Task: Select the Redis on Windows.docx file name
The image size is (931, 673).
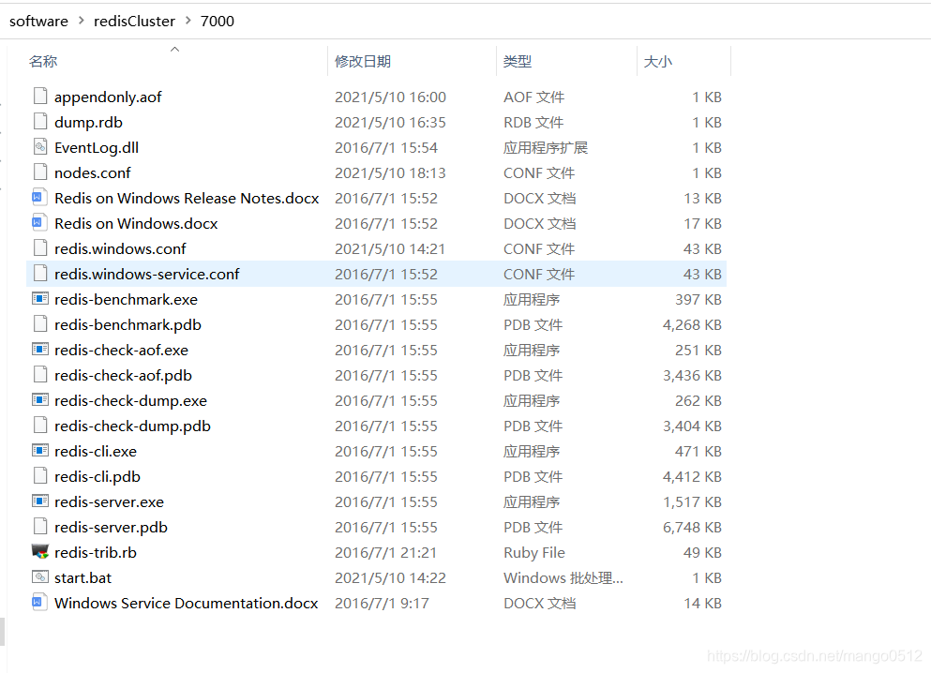Action: click(136, 223)
